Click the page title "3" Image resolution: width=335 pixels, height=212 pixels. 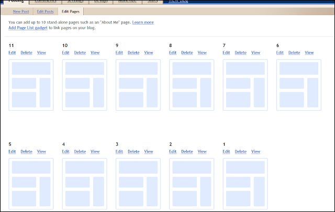117,144
